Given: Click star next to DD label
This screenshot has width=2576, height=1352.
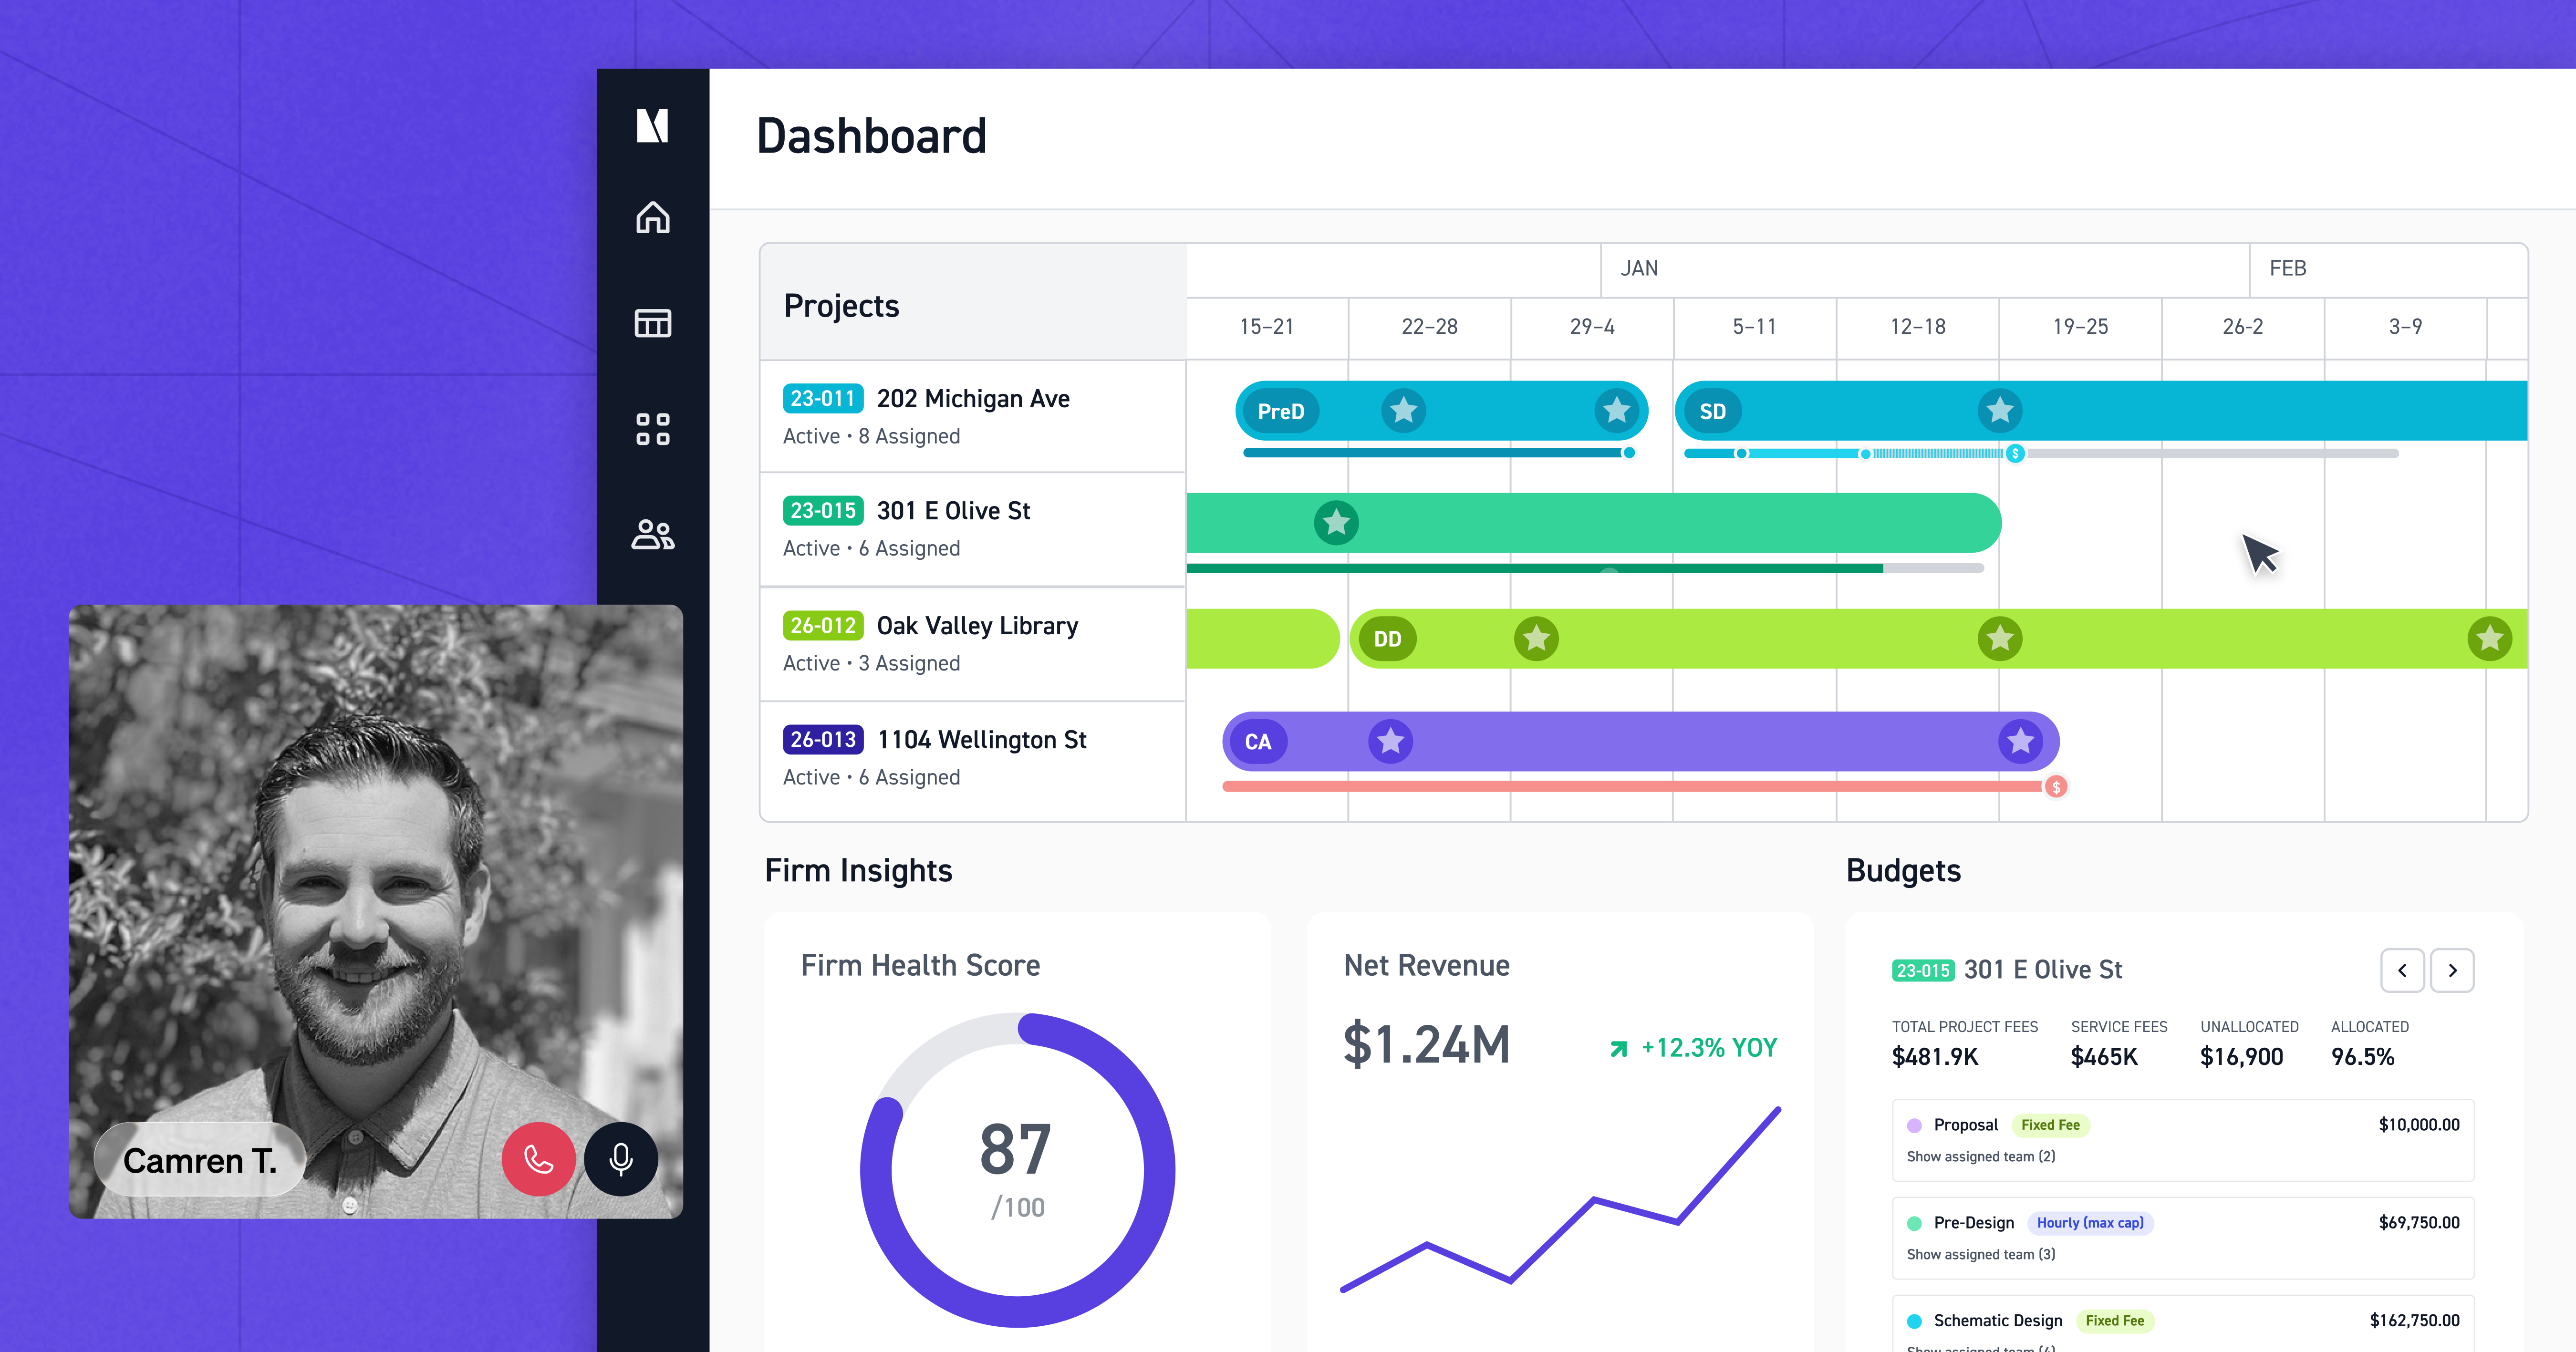Looking at the screenshot, I should click(x=1536, y=638).
